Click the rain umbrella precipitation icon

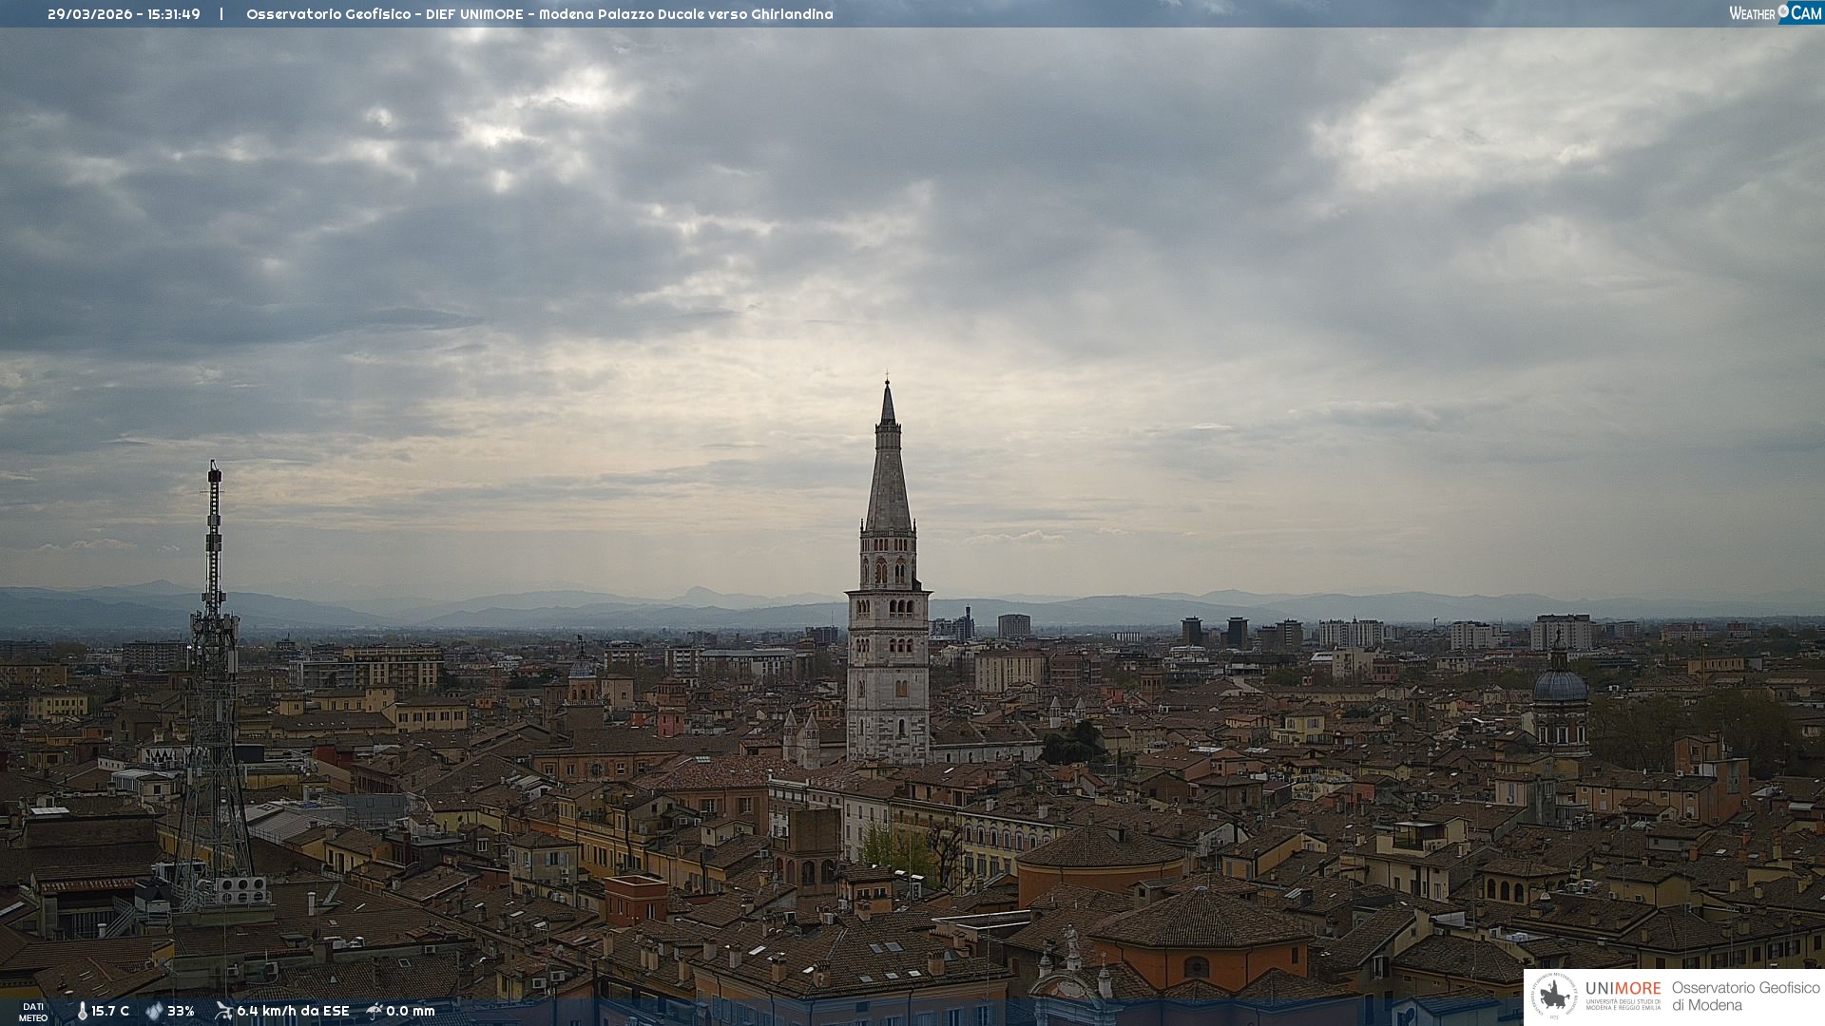(375, 1011)
